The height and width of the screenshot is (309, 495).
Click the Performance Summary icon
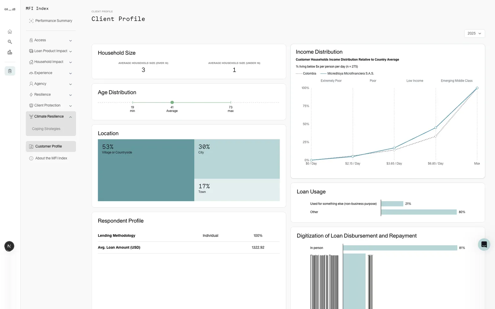(31, 21)
